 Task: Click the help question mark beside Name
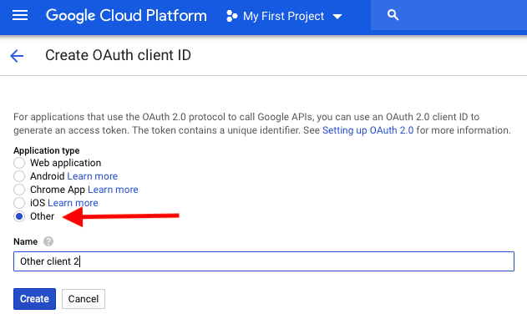48,241
